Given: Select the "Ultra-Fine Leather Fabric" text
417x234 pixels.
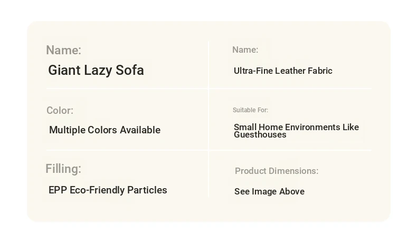Looking at the screenshot, I should point(283,71).
